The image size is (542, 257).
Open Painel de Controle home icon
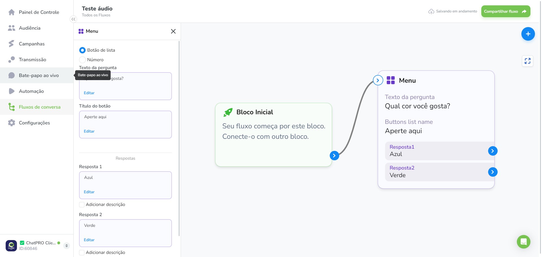tap(12, 12)
